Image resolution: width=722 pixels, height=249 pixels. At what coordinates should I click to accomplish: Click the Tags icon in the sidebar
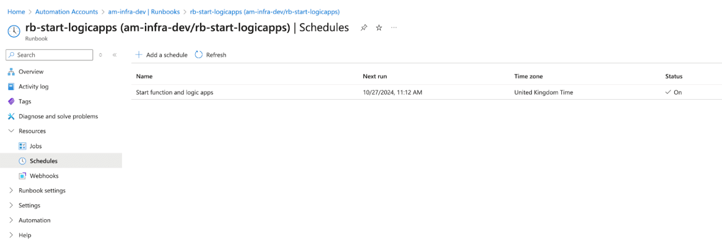tap(12, 102)
